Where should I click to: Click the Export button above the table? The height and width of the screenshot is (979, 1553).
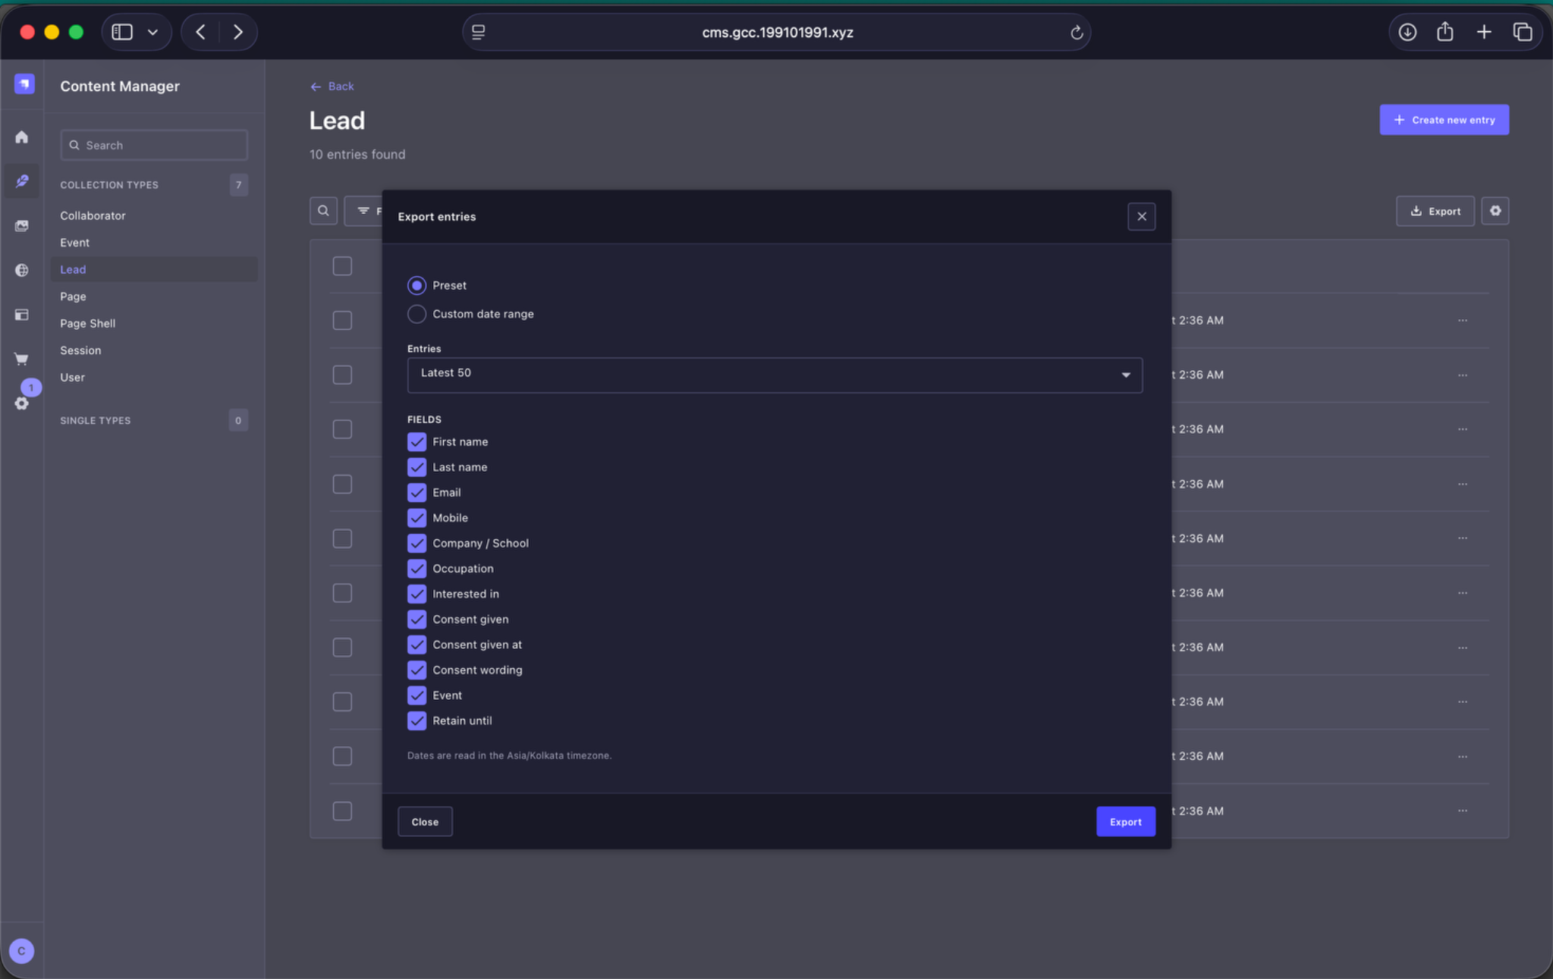coord(1435,211)
